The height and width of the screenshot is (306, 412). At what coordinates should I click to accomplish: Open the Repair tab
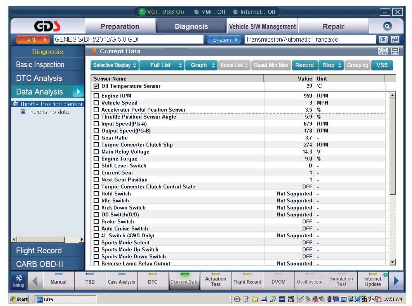click(x=333, y=26)
